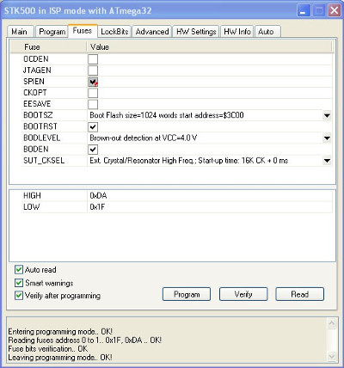The image size is (344, 368).
Task: Uncheck the BOOTRST fuse checkbox
Action: click(93, 126)
